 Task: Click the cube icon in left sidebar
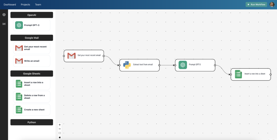pyautogui.click(x=4, y=15)
